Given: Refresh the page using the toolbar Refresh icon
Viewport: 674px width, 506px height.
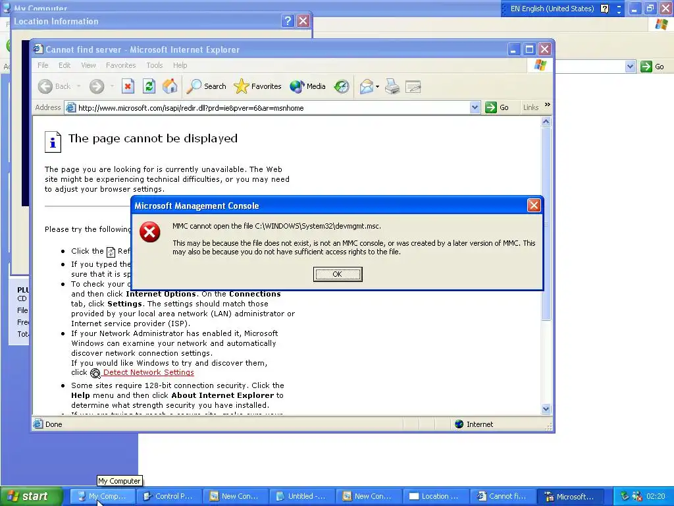Looking at the screenshot, I should click(149, 86).
